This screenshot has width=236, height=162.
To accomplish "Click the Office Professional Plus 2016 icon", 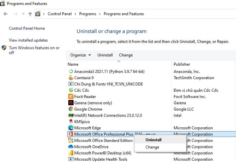I will pos(71,134).
